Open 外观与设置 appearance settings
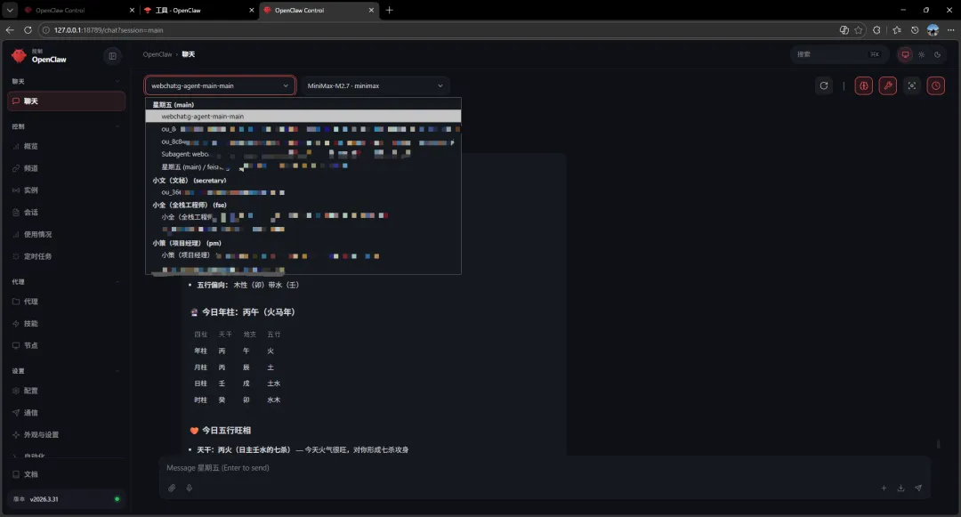961x517 pixels. click(66, 435)
